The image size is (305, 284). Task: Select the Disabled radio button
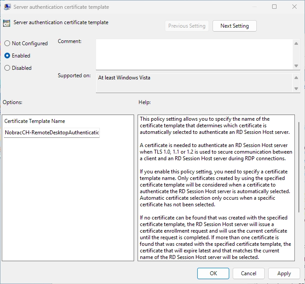click(x=7, y=68)
